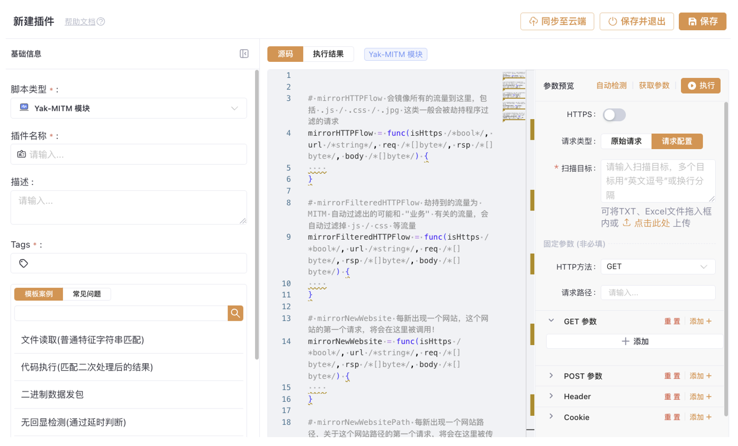This screenshot has height=446, width=738.
Task: Select the 模板案例 tab
Action: point(38,294)
